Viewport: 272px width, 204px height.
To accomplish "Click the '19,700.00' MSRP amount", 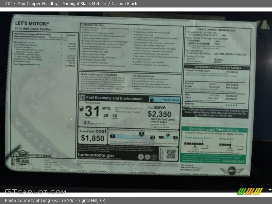I will click(71, 35).
